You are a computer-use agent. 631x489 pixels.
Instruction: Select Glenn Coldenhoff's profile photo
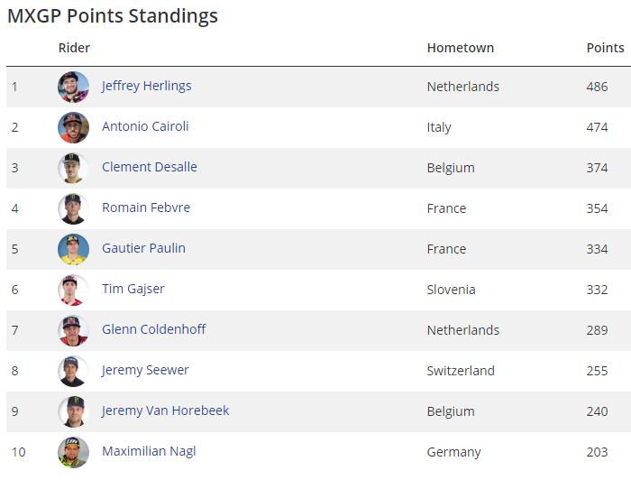click(x=73, y=330)
